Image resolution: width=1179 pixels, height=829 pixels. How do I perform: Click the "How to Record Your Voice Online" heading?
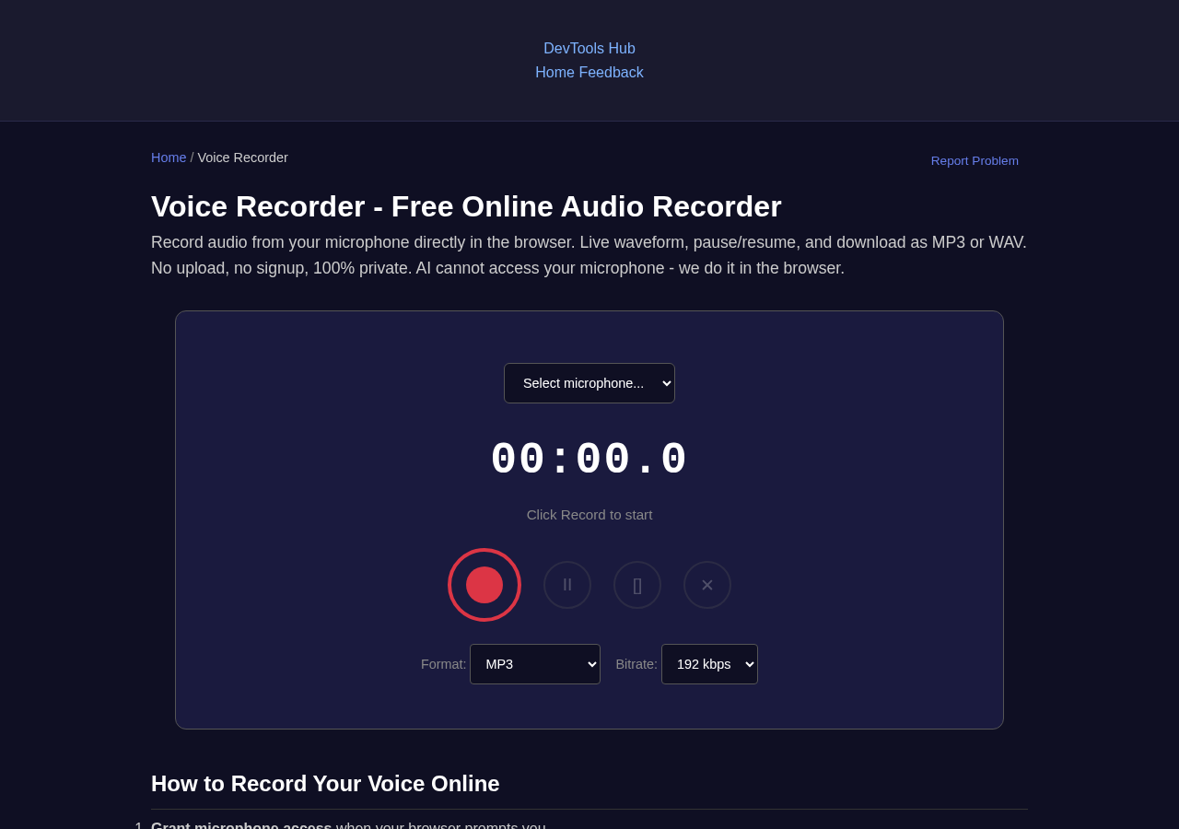coord(325,784)
